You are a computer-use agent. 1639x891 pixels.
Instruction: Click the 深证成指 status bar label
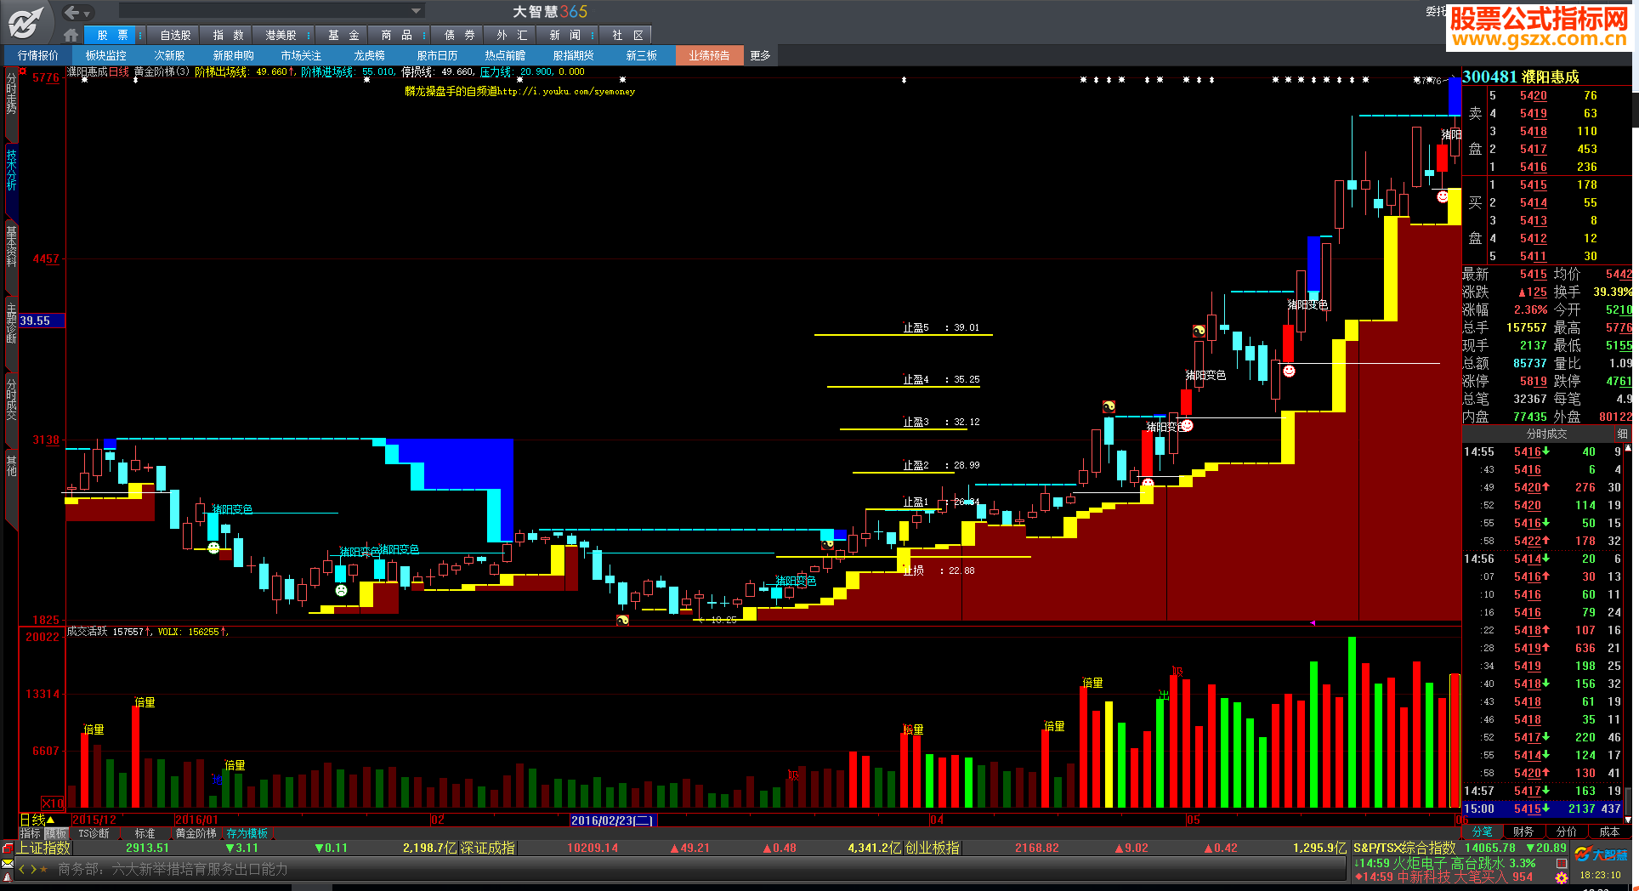(488, 848)
